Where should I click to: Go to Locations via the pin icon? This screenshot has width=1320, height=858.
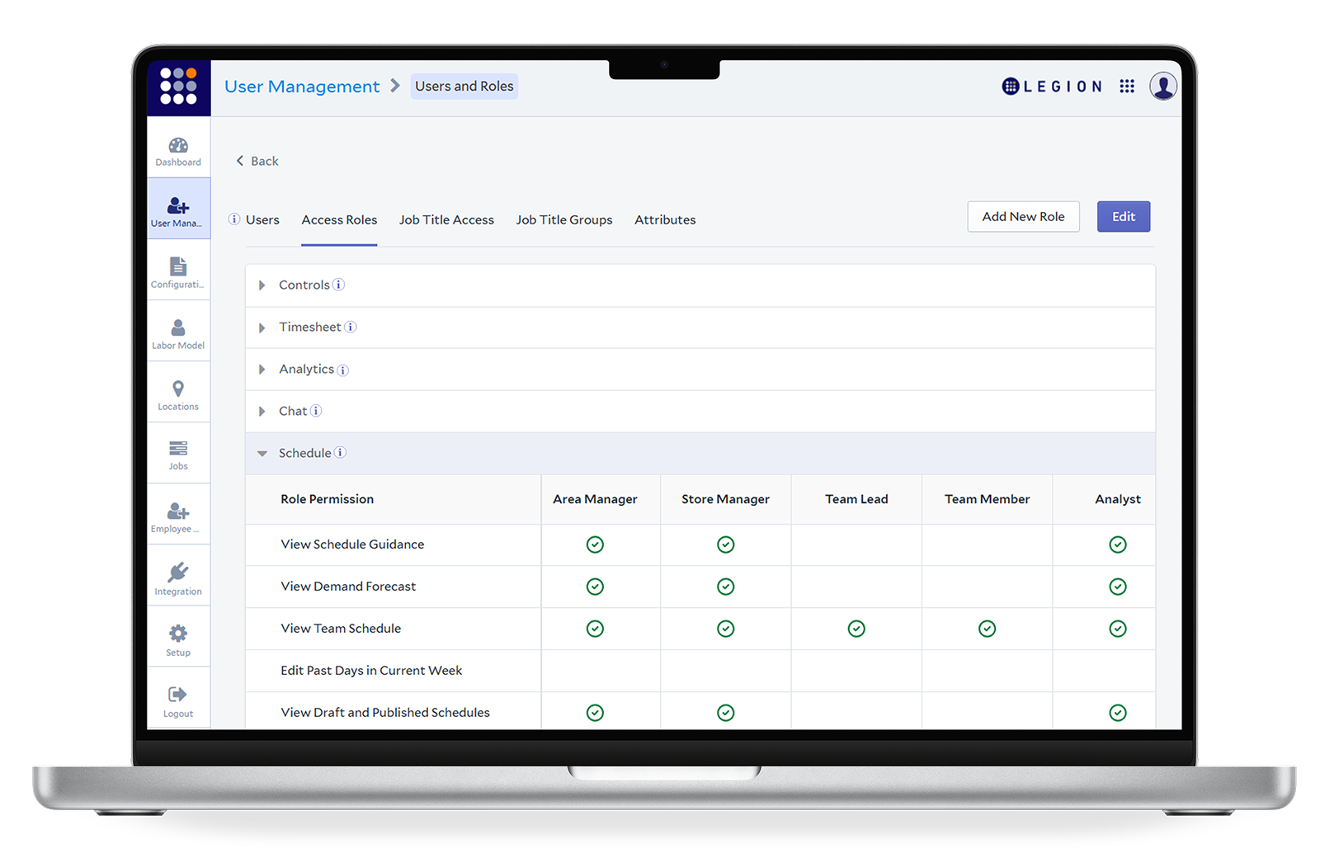click(x=178, y=389)
